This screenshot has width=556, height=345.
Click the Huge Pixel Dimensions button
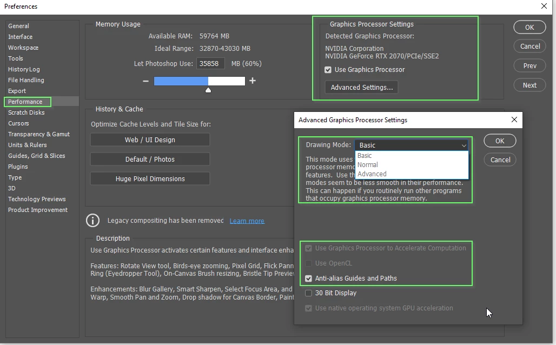click(150, 179)
